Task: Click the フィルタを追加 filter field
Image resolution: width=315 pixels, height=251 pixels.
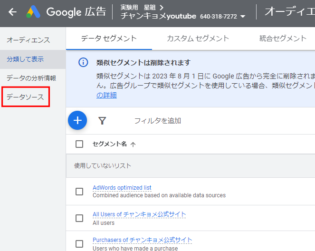Action: (x=157, y=121)
